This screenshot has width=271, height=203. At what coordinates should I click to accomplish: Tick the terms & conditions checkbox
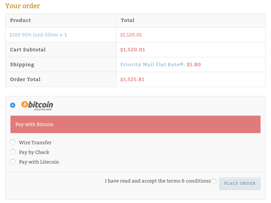tap(214, 181)
